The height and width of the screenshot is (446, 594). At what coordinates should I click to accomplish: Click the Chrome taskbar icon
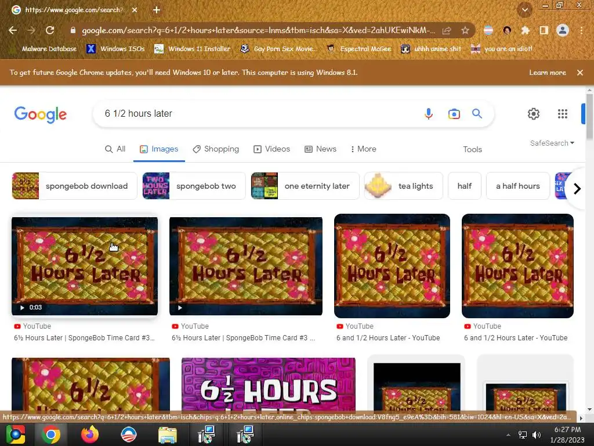[51, 434]
